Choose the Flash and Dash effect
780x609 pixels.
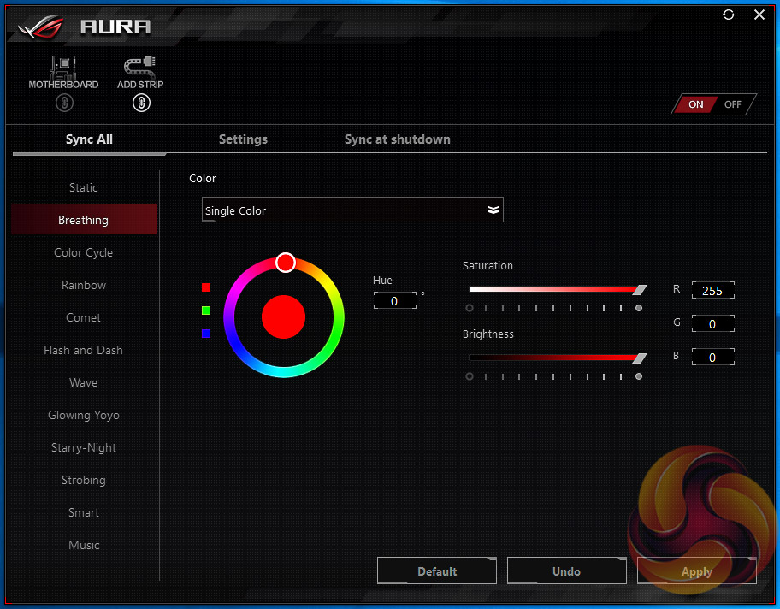click(x=84, y=351)
